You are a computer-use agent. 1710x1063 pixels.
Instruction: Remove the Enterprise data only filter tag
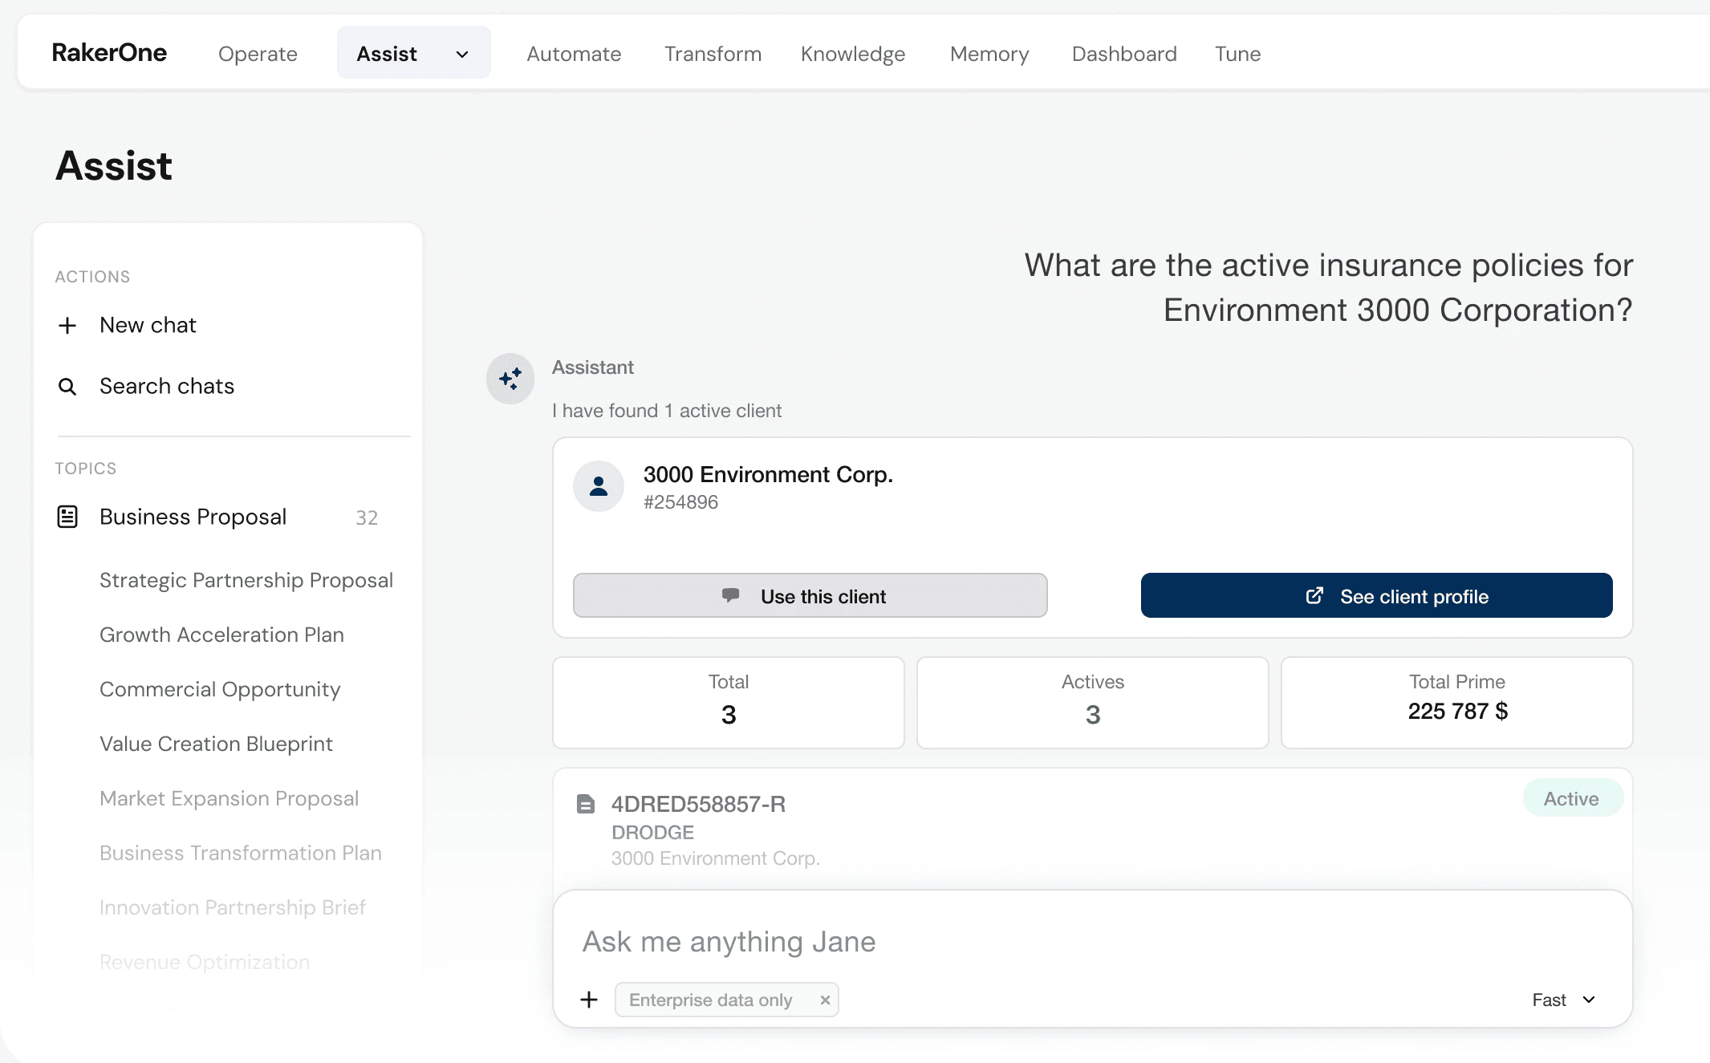tap(825, 1000)
